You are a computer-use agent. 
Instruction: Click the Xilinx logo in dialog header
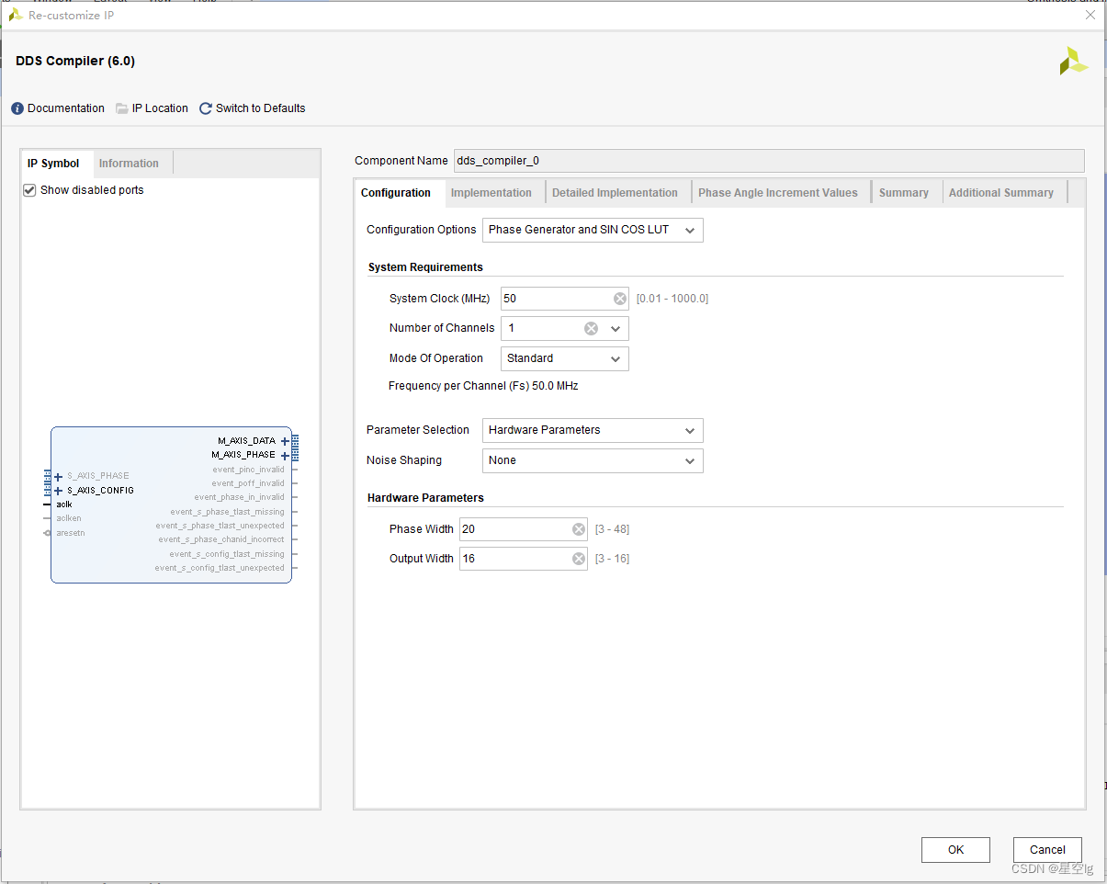(1073, 62)
